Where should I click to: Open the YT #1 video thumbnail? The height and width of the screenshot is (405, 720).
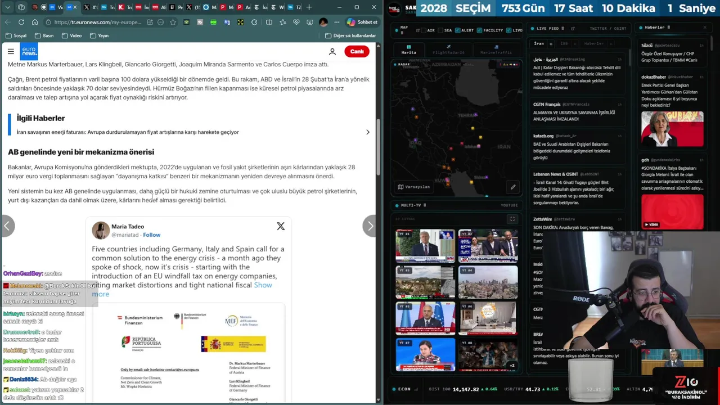coord(425,246)
